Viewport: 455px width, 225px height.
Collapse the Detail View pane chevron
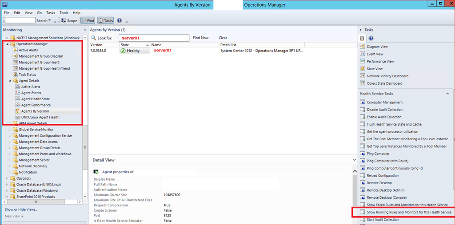(x=354, y=160)
